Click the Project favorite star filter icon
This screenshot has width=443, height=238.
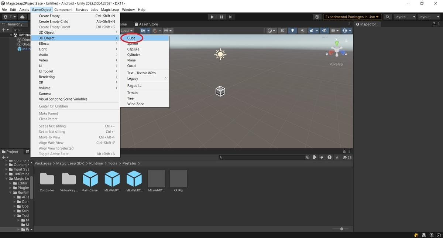tap(336, 157)
